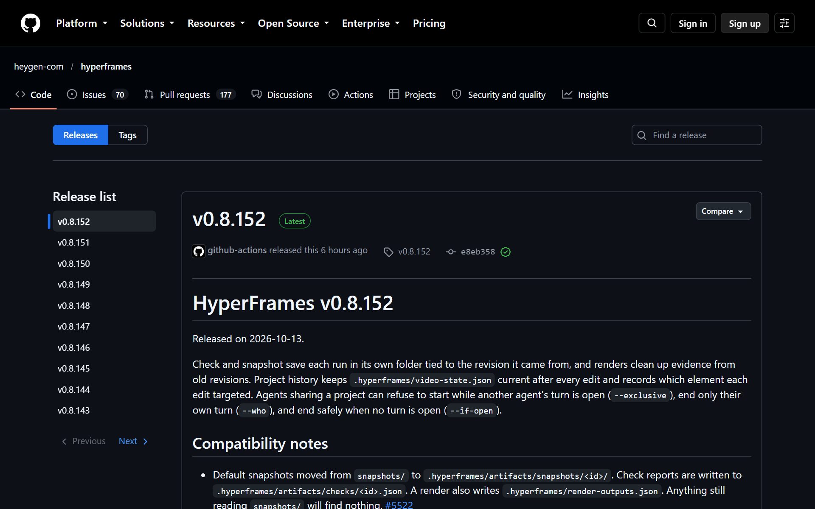Click the github-actions avatar icon
This screenshot has width=815, height=509.
point(198,251)
